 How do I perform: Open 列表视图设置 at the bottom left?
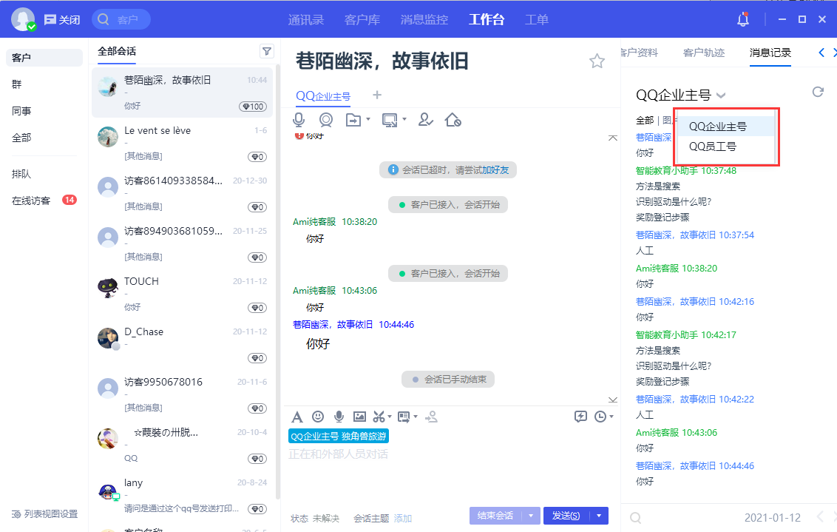(x=45, y=514)
